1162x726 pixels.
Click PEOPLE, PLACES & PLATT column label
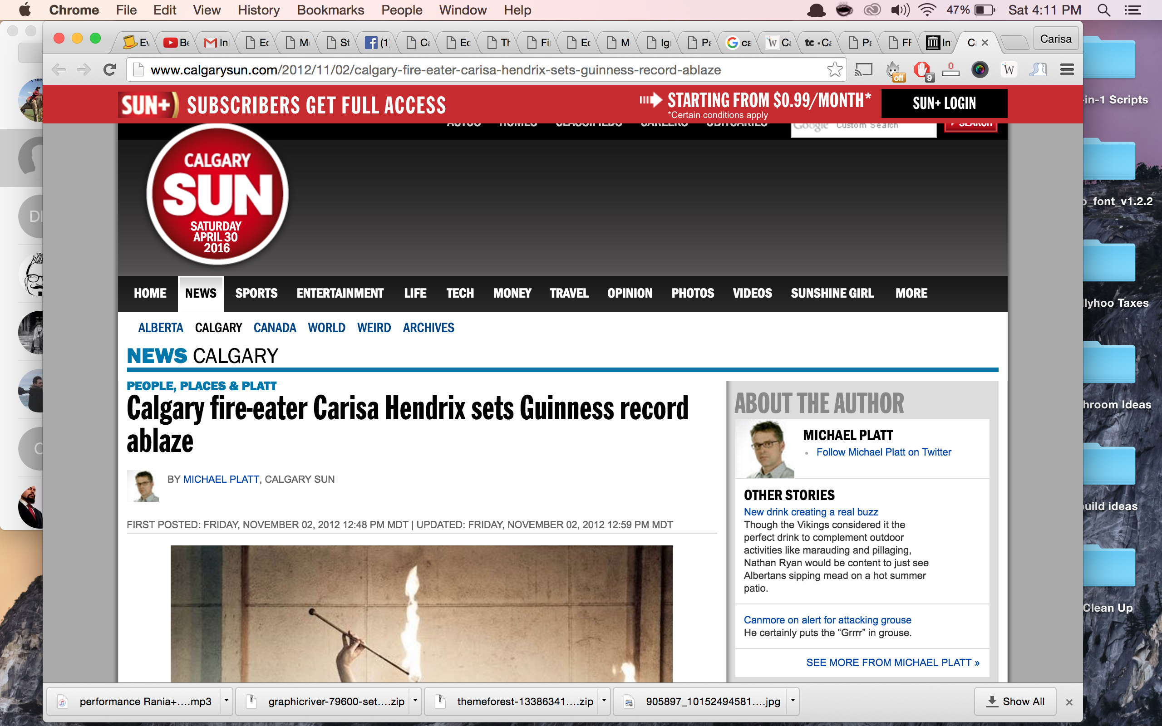202,386
